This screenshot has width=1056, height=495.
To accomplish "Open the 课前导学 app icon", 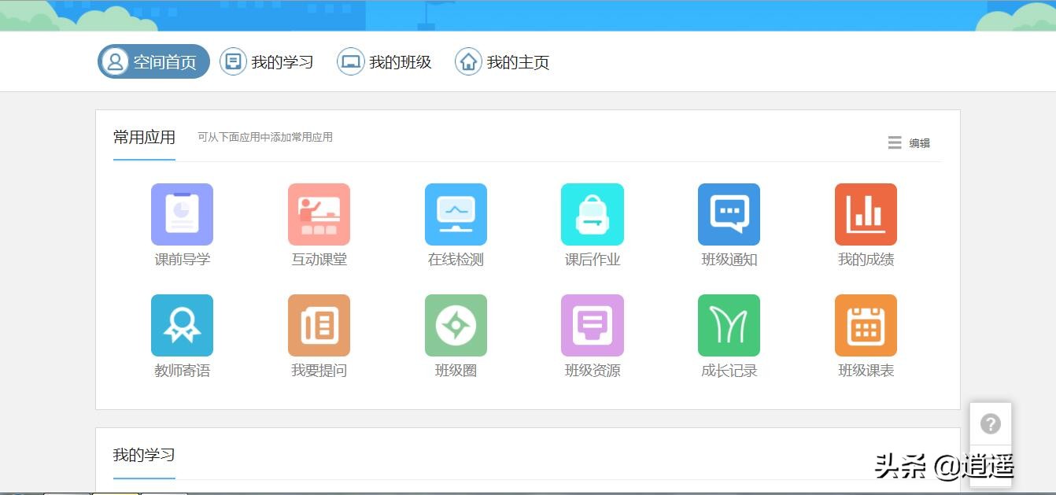I will 182,213.
